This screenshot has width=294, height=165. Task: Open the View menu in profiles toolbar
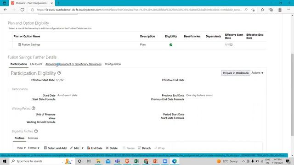(x=21, y=148)
